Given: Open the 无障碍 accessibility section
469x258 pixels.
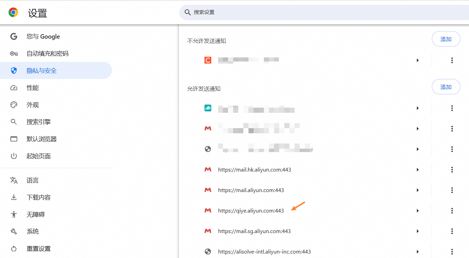Looking at the screenshot, I should 35,215.
